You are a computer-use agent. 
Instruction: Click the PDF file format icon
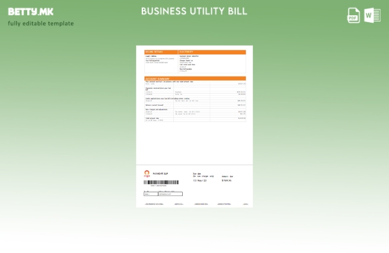coord(354,15)
